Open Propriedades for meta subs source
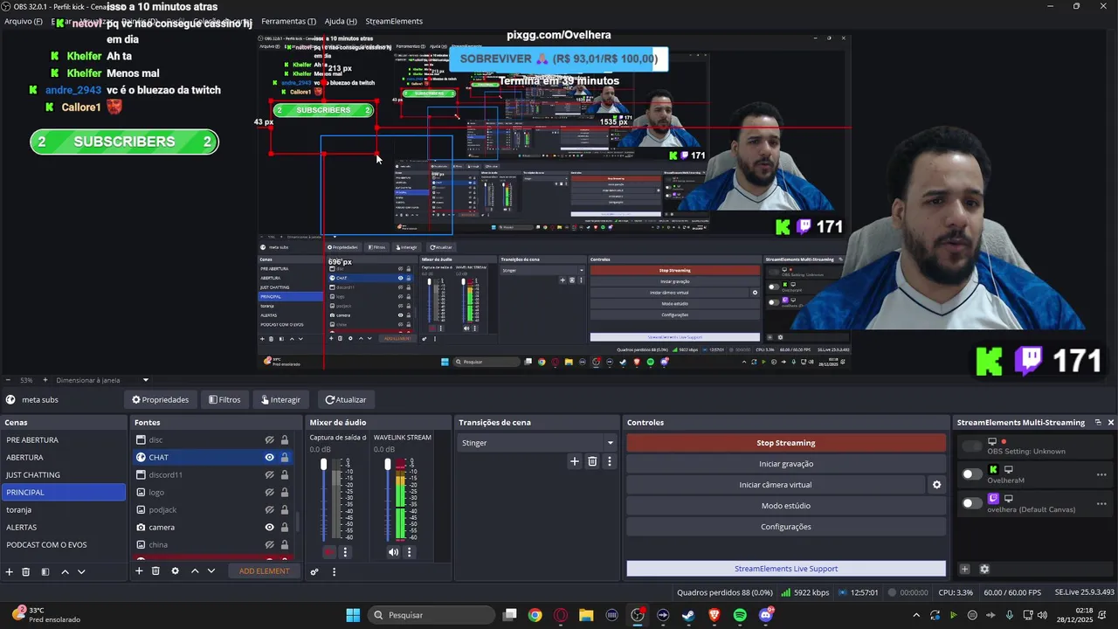 (161, 399)
